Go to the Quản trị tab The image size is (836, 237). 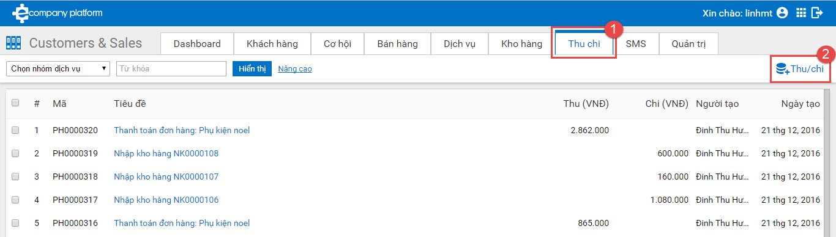[x=689, y=44]
